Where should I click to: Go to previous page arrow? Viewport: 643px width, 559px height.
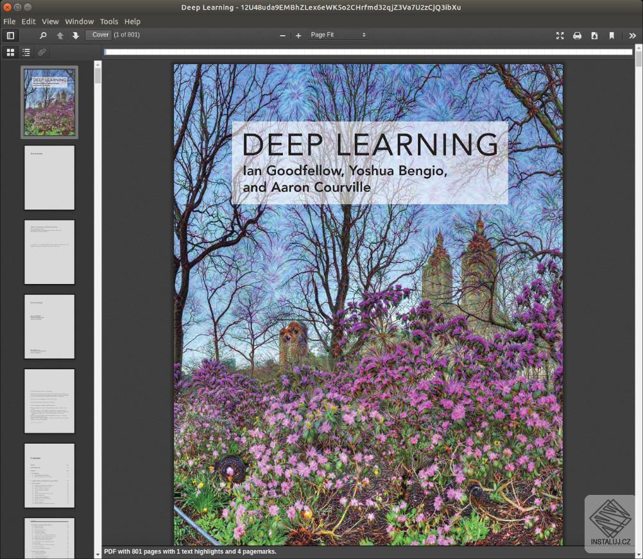point(60,35)
